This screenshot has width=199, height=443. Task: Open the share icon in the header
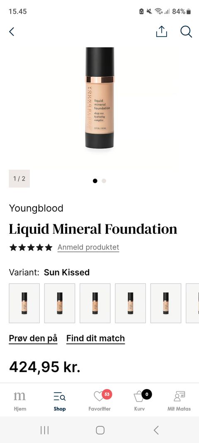click(161, 32)
